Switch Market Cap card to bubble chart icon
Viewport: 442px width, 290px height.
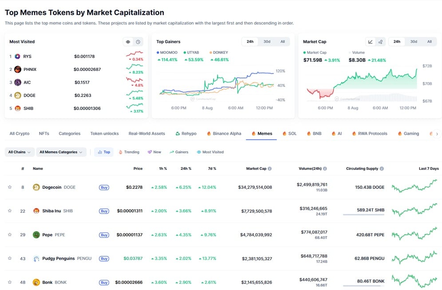(x=380, y=42)
